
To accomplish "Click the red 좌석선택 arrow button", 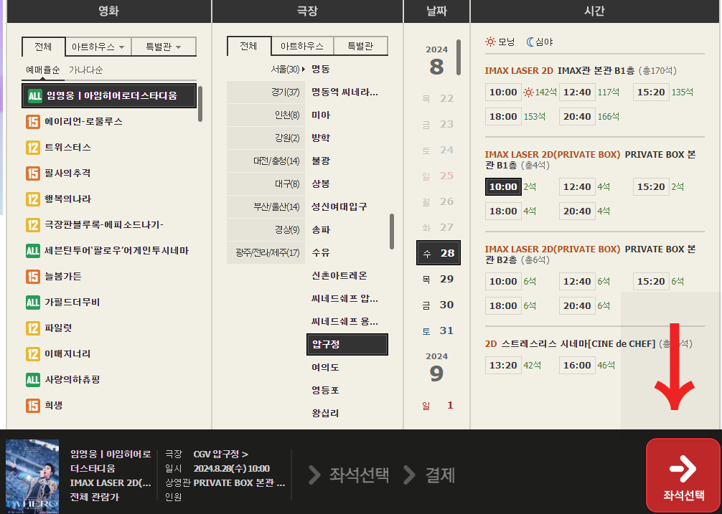I will [683, 475].
